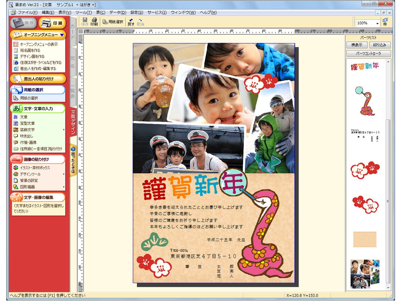
Task: Open the ツール(T) menu
Action: 84,13
